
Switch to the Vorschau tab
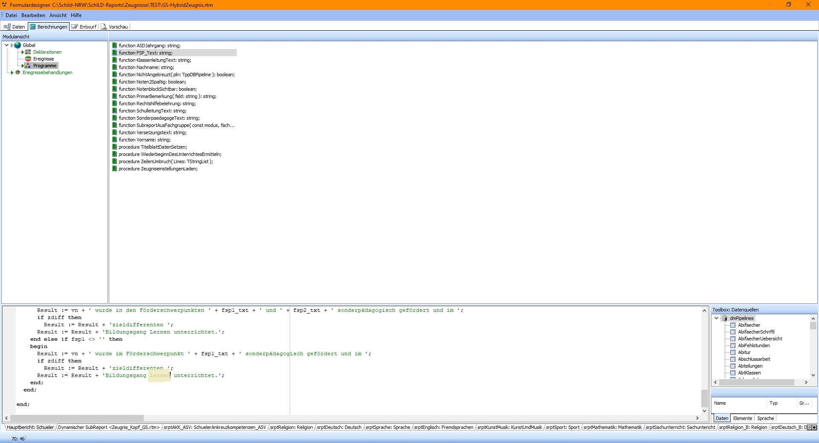click(114, 26)
